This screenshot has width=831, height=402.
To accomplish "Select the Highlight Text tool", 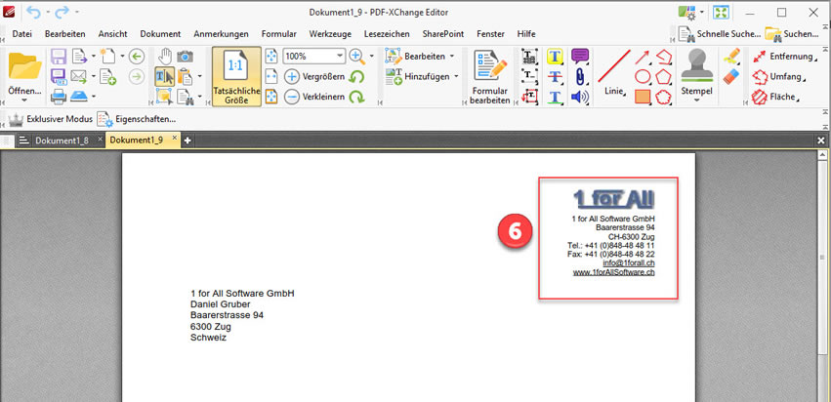I will click(x=555, y=57).
